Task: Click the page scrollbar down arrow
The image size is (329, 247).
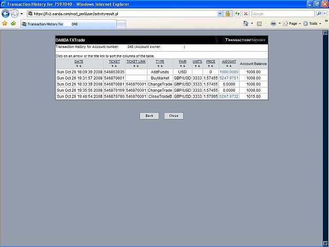Action: [x=326, y=243]
